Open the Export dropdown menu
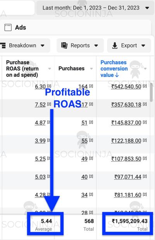155x240 pixels. pyautogui.click(x=143, y=45)
